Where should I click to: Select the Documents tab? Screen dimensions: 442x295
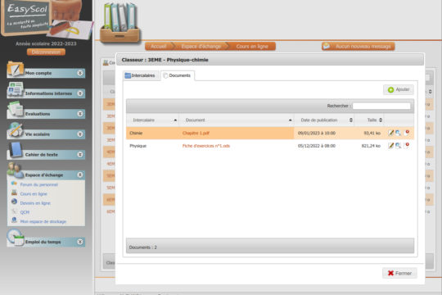[x=178, y=75]
